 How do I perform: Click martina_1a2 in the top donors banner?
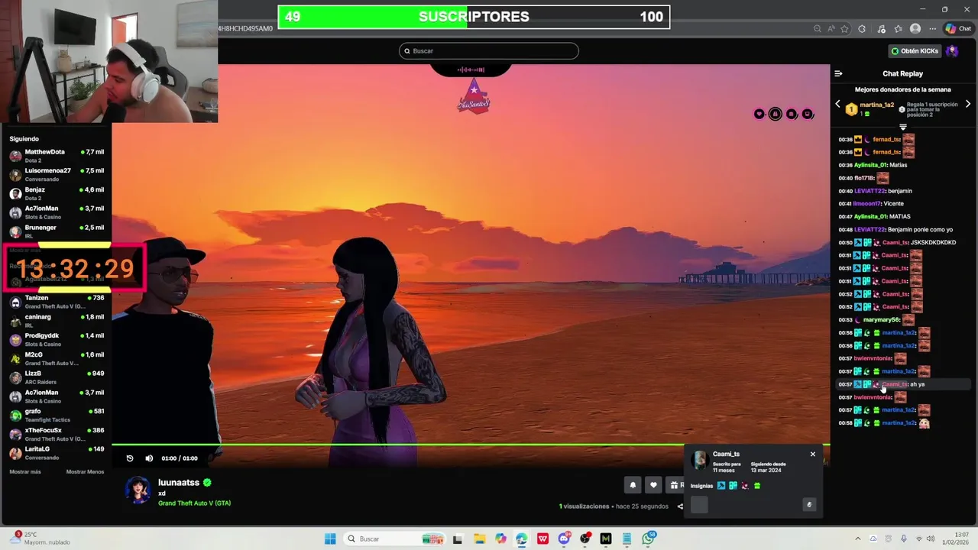click(876, 105)
